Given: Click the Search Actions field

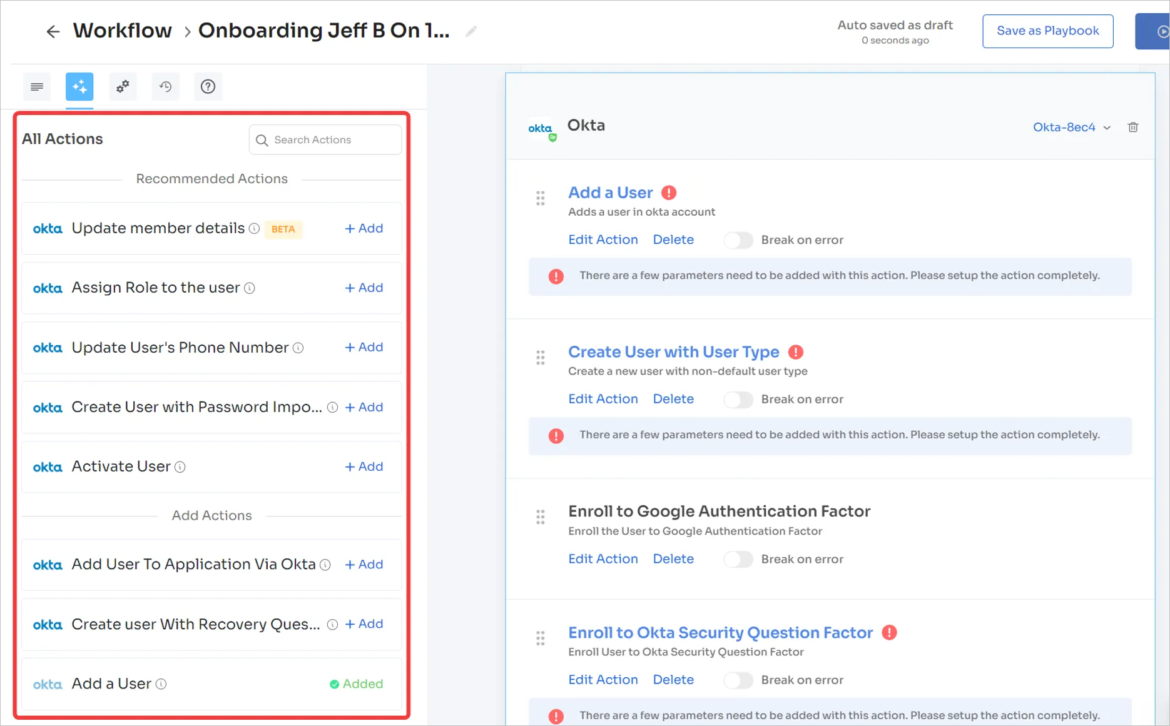Looking at the screenshot, I should 325,139.
